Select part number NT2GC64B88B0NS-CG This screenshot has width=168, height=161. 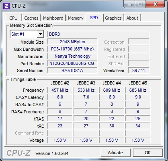(72, 63)
